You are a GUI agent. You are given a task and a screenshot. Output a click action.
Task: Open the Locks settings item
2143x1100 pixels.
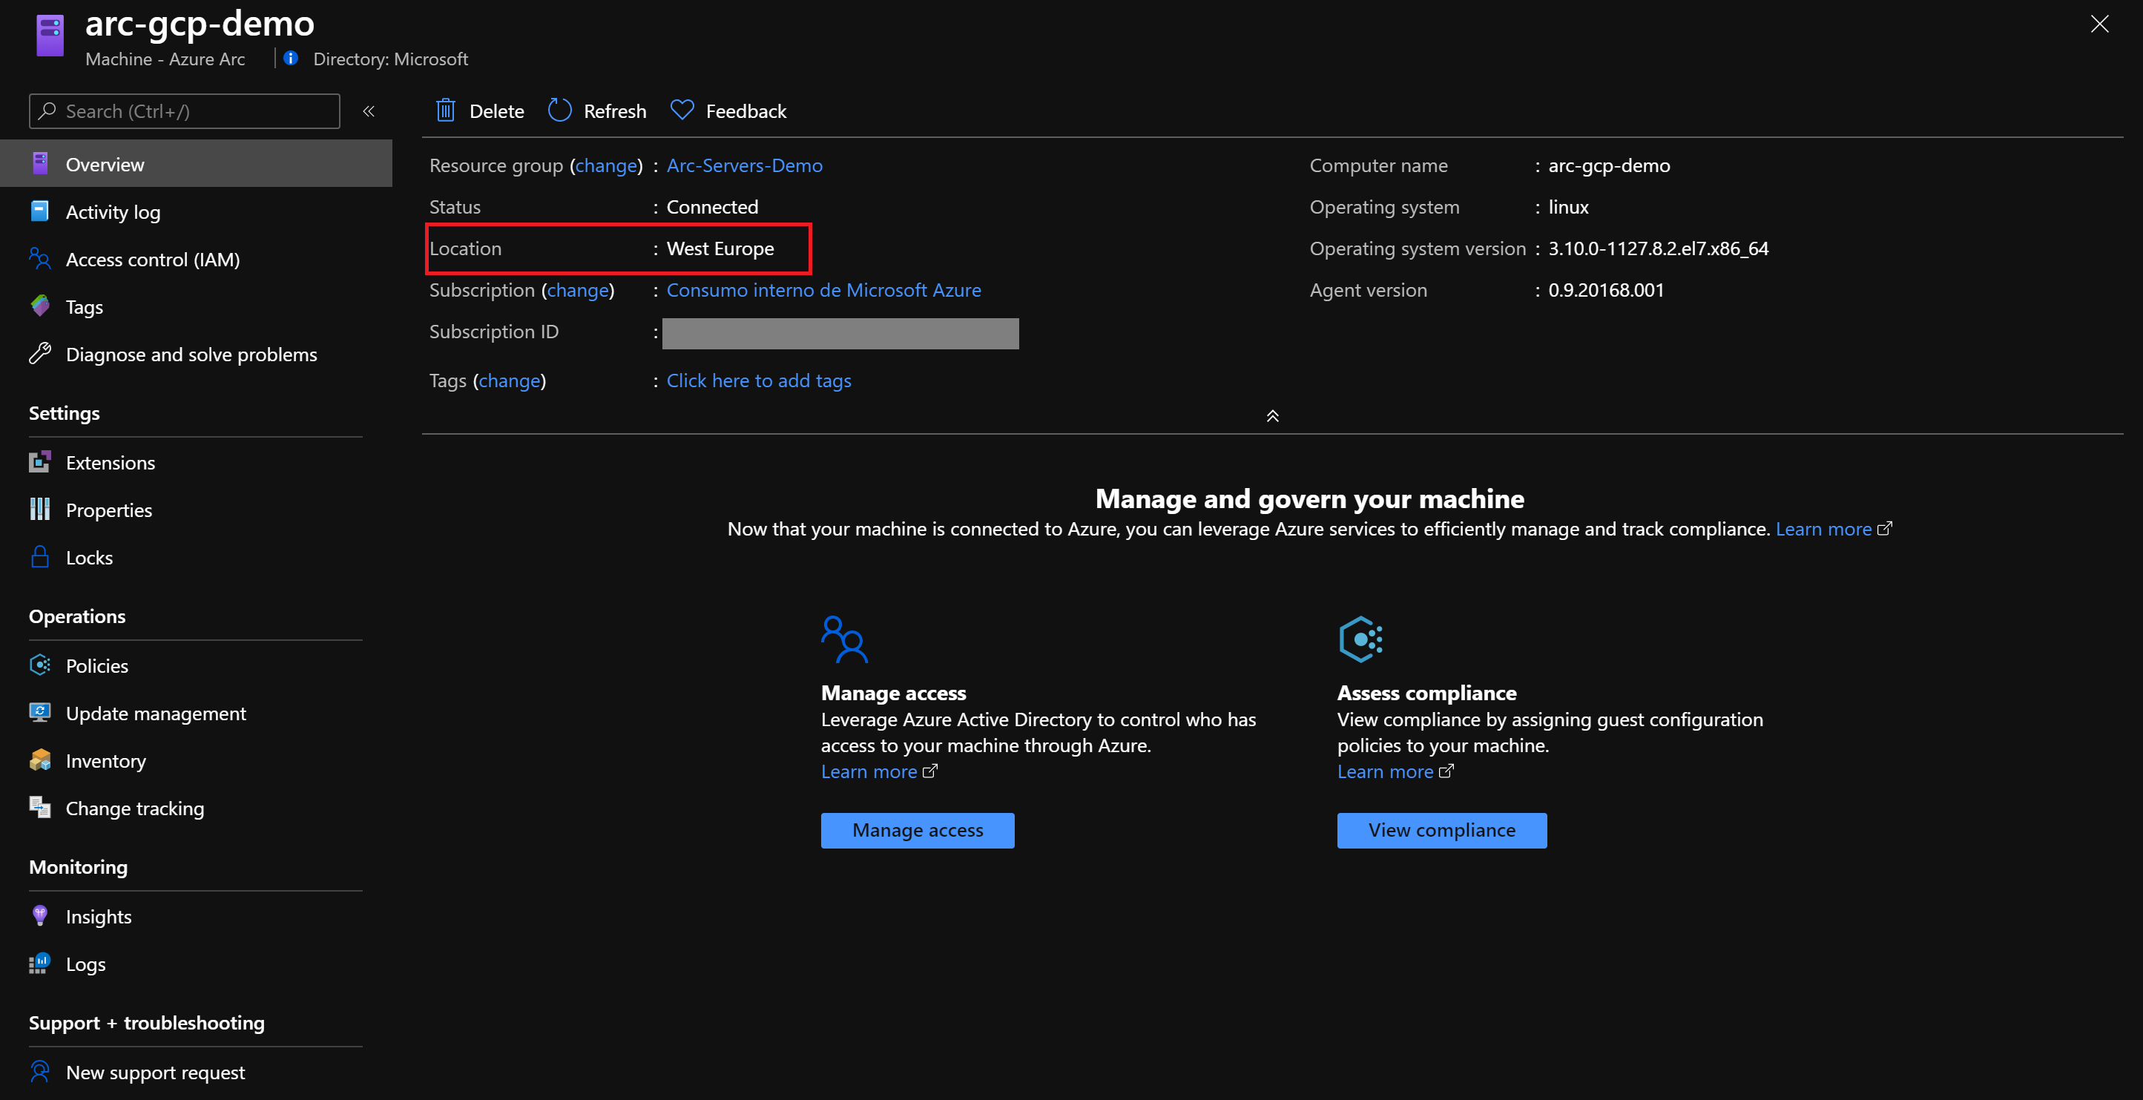[x=89, y=558]
